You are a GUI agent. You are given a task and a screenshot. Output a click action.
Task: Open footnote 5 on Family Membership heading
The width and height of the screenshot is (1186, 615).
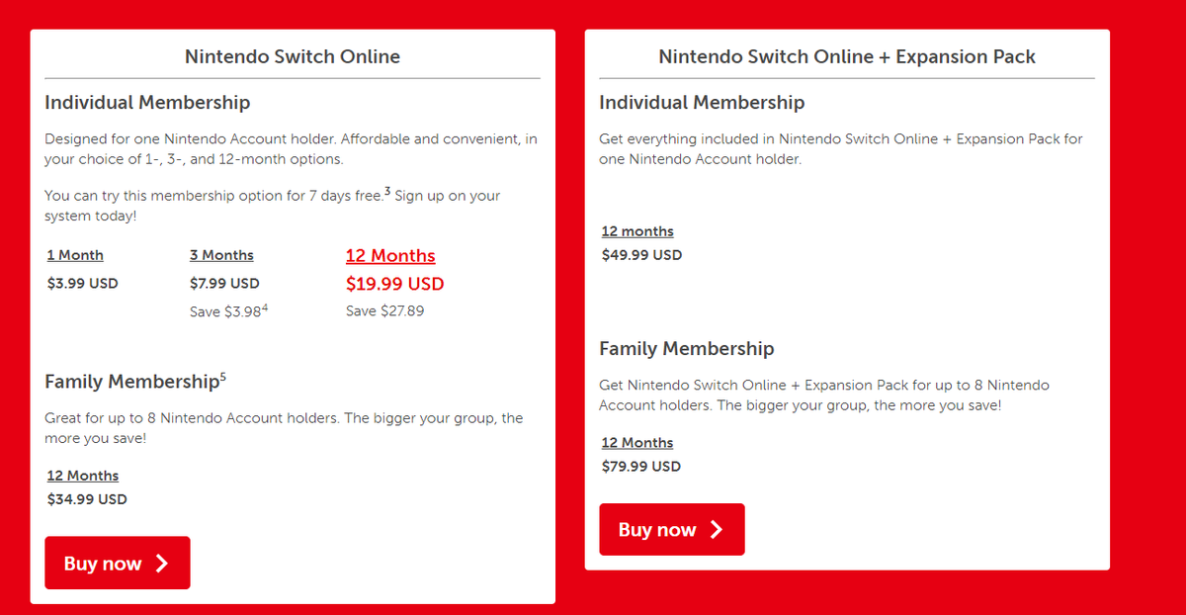point(221,375)
